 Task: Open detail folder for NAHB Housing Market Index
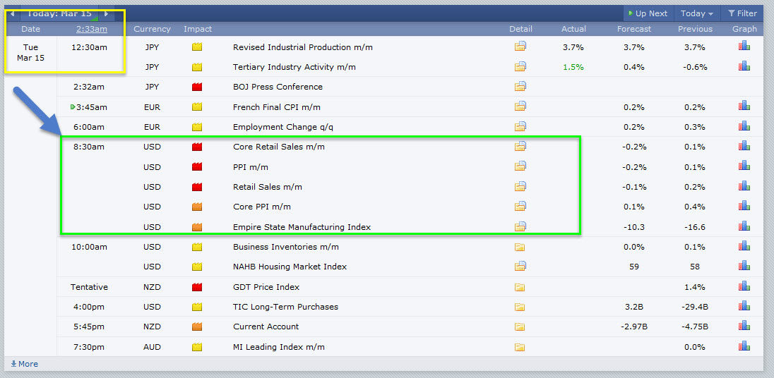point(520,267)
